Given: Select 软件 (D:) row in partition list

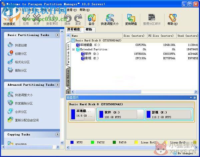Looking at the screenshot, I should point(135,54).
